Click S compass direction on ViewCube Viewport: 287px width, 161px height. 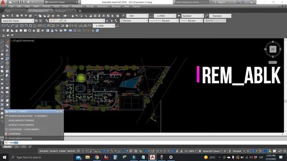click(273, 57)
